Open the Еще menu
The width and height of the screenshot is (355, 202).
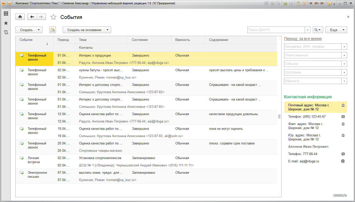tap(336, 30)
